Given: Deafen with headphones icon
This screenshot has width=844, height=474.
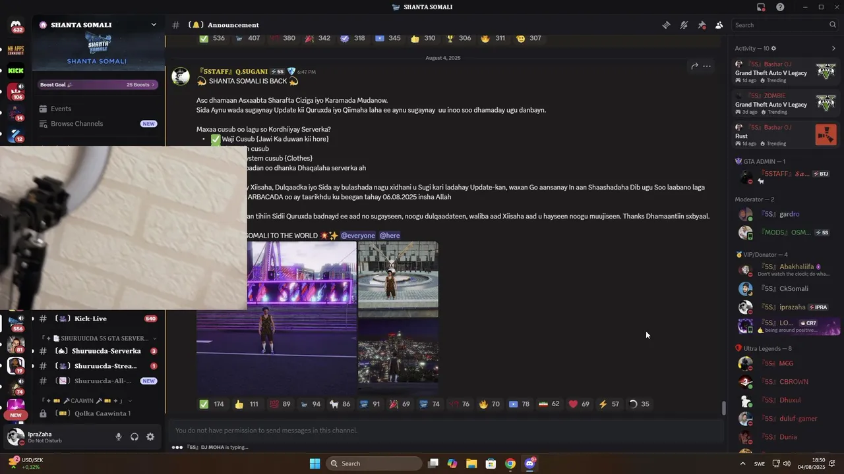Looking at the screenshot, I should (x=135, y=436).
